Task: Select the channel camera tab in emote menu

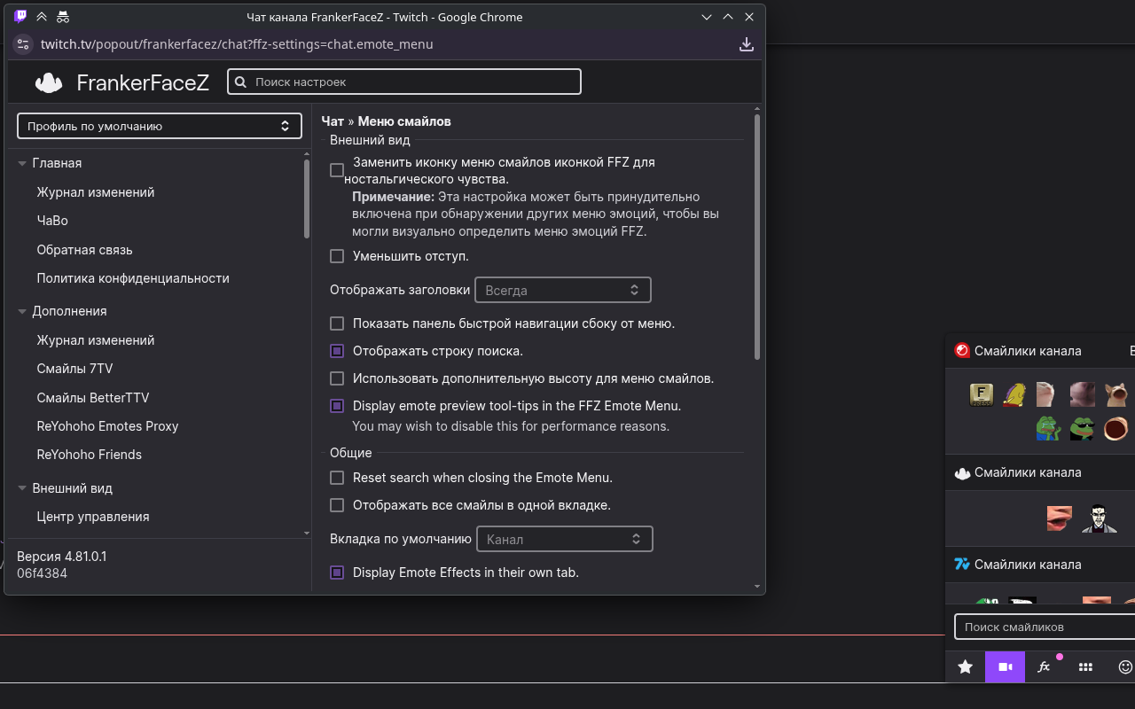Action: (x=1006, y=667)
